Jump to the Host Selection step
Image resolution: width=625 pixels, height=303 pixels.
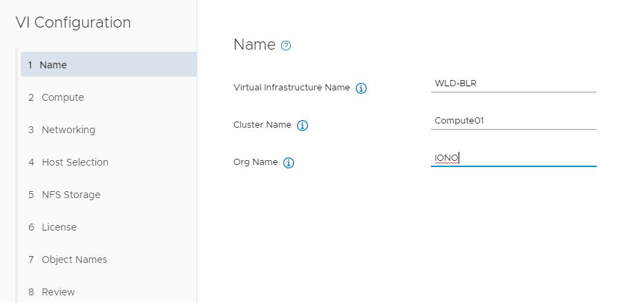click(x=75, y=162)
